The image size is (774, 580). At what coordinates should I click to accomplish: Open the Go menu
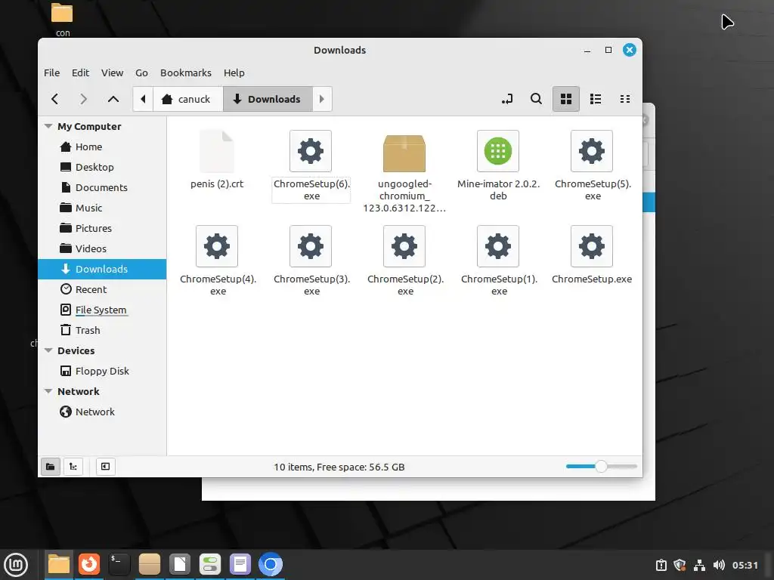[141, 73]
